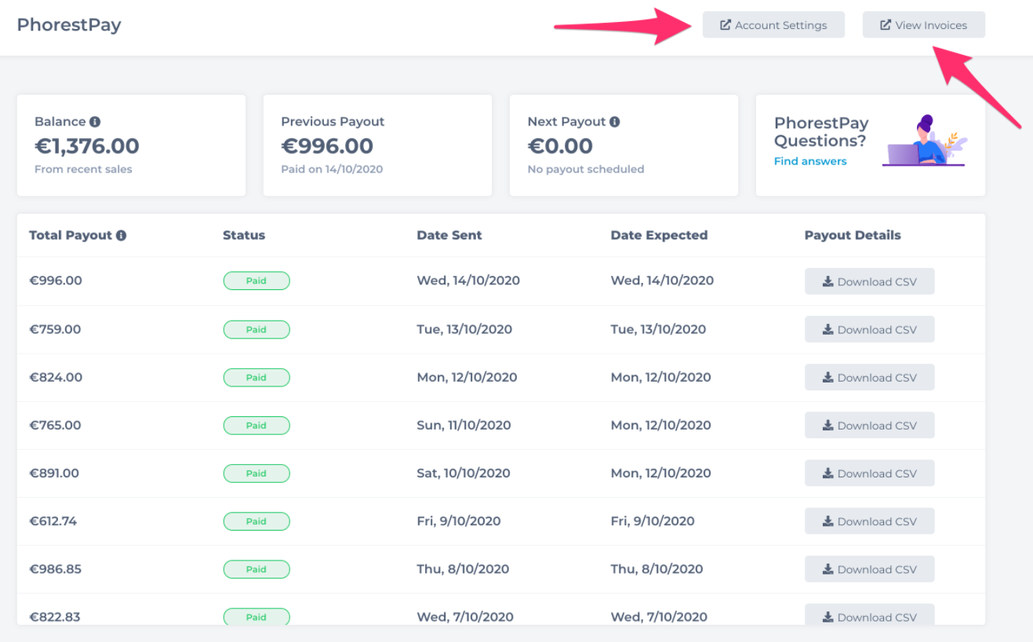1033x642 pixels.
Task: Click Paid status badge for €765.00 payout
Action: pos(256,425)
